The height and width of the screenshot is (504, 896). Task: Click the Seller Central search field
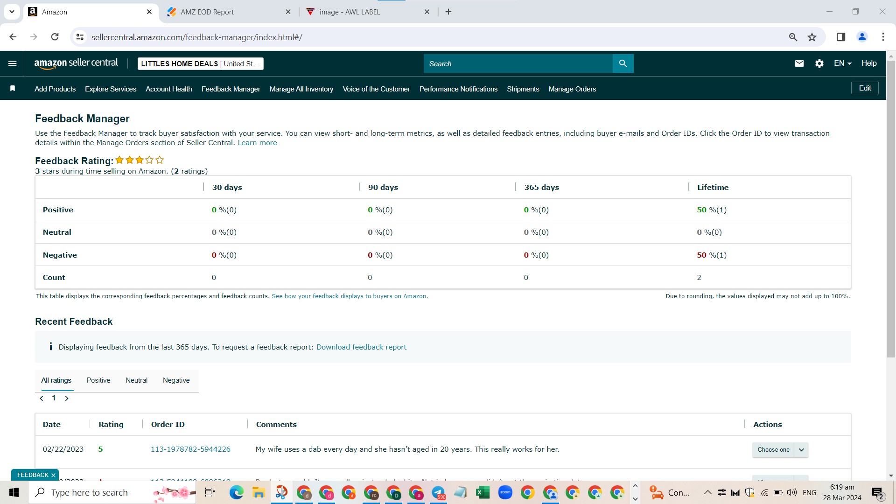click(518, 63)
